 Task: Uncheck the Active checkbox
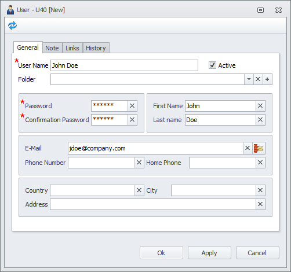coord(212,65)
